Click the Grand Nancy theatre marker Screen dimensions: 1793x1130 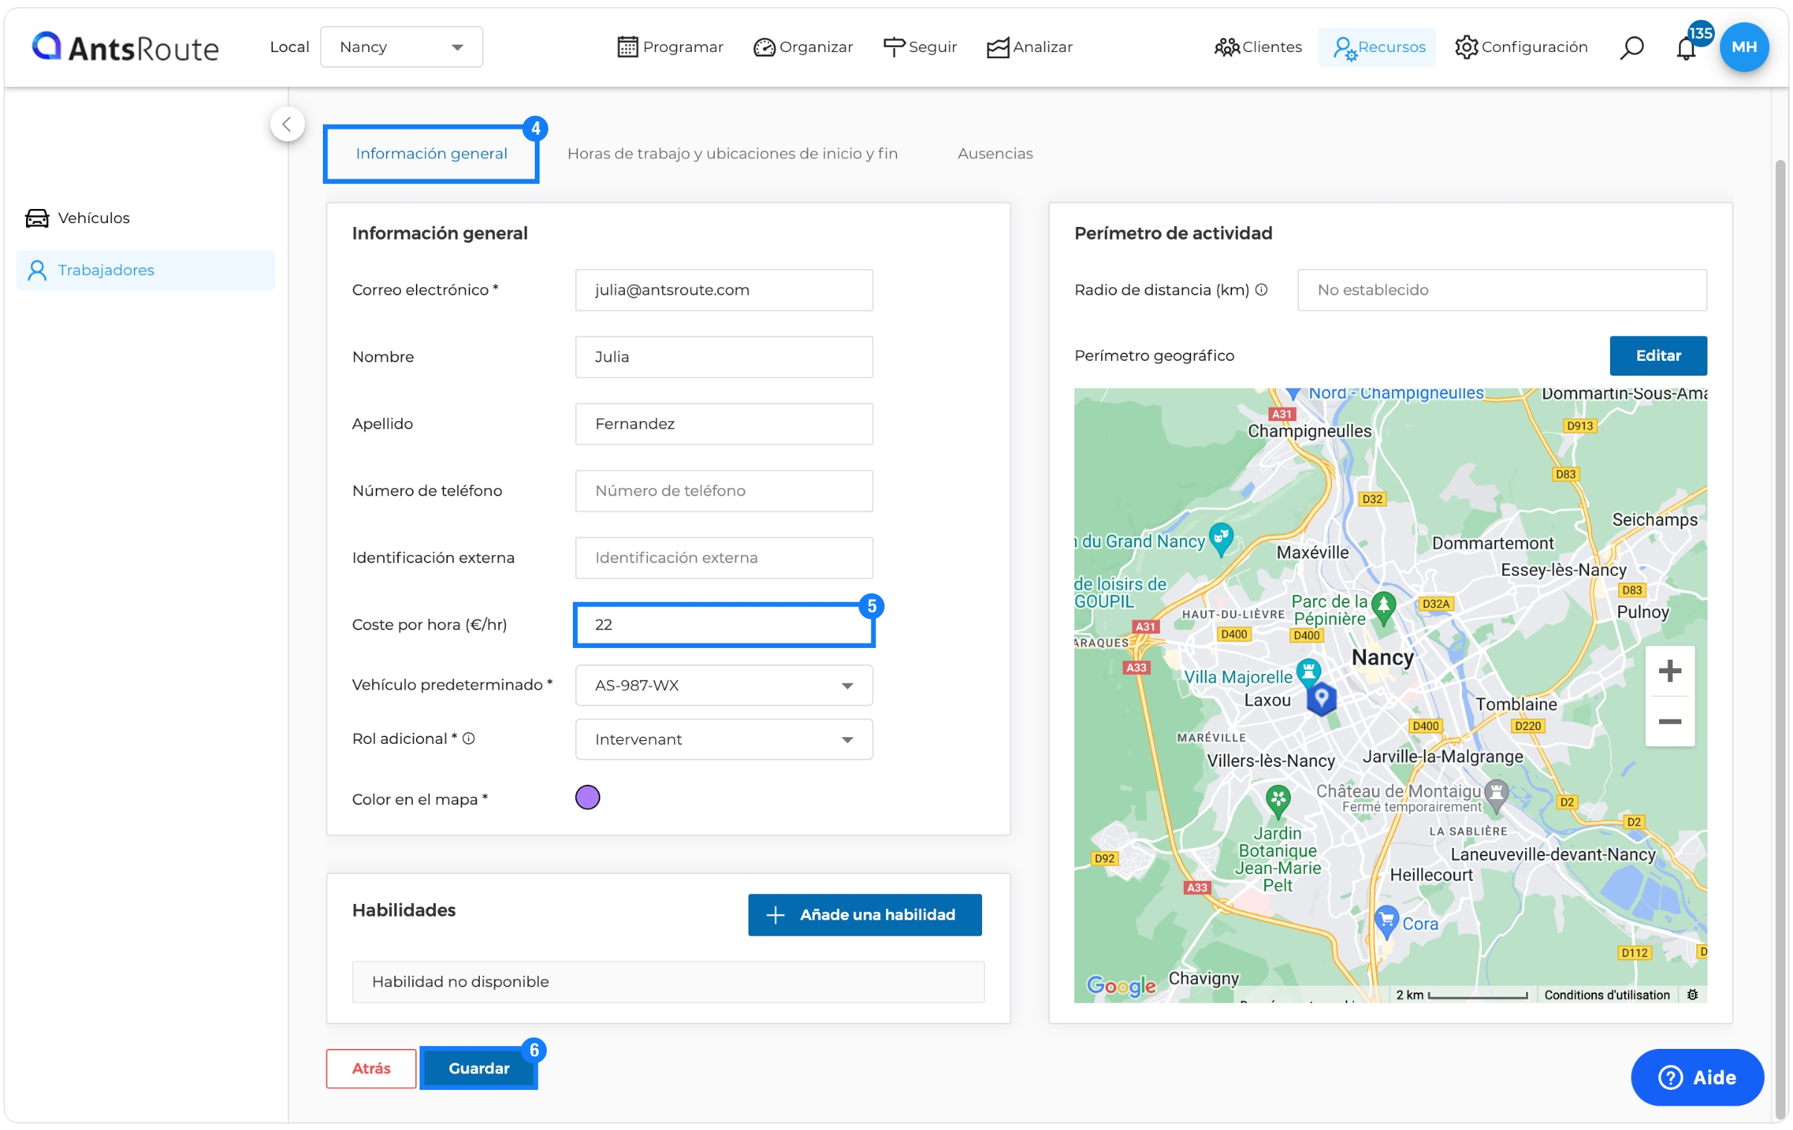(x=1221, y=539)
